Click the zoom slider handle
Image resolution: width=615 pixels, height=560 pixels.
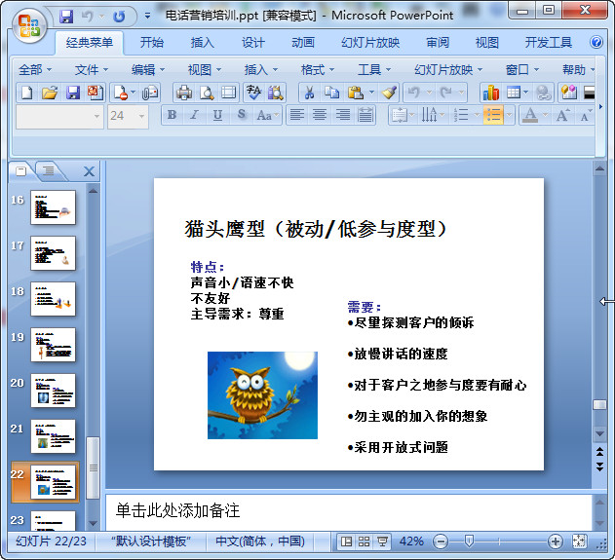click(468, 541)
